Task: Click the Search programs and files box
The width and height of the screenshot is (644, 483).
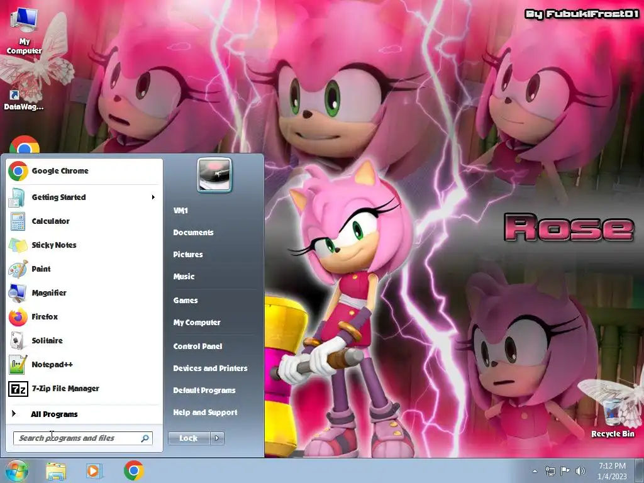Action: pos(83,438)
